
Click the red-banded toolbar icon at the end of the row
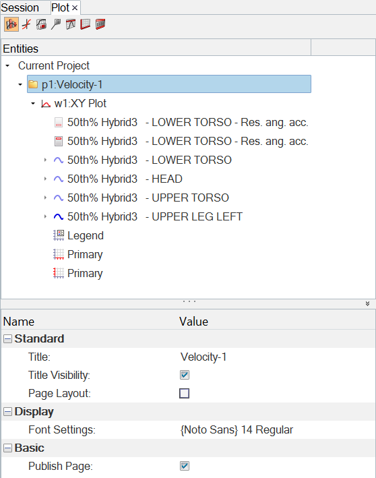tap(100, 24)
